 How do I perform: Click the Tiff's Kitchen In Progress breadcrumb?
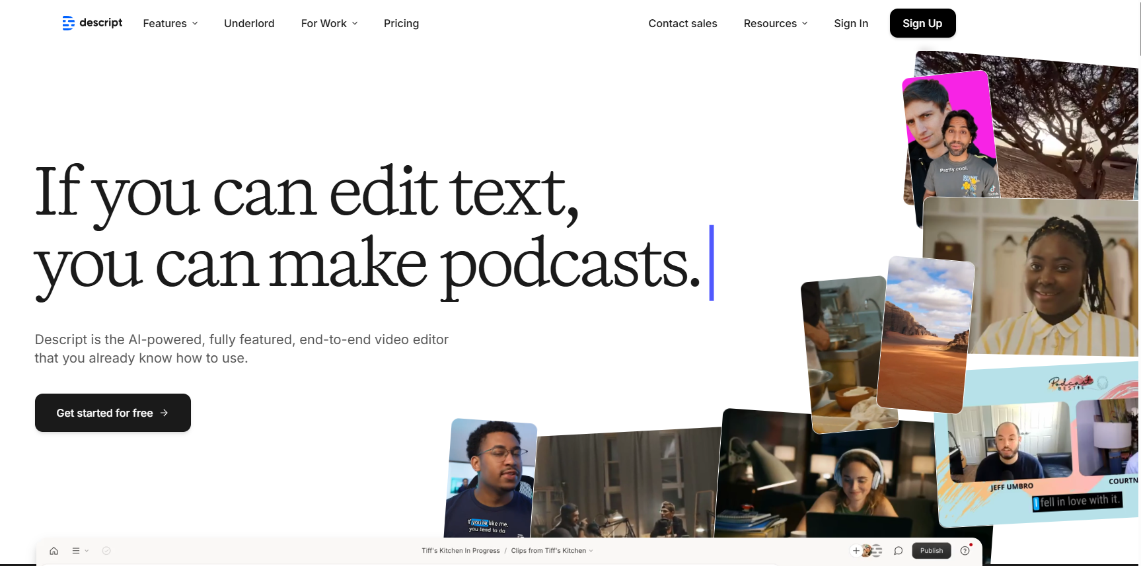click(460, 551)
